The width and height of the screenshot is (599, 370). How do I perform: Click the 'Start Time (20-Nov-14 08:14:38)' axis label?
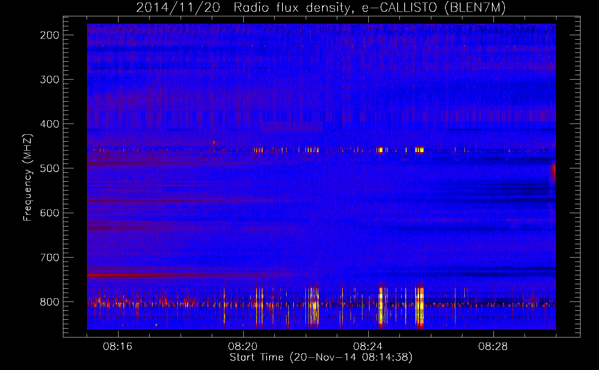coord(321,357)
